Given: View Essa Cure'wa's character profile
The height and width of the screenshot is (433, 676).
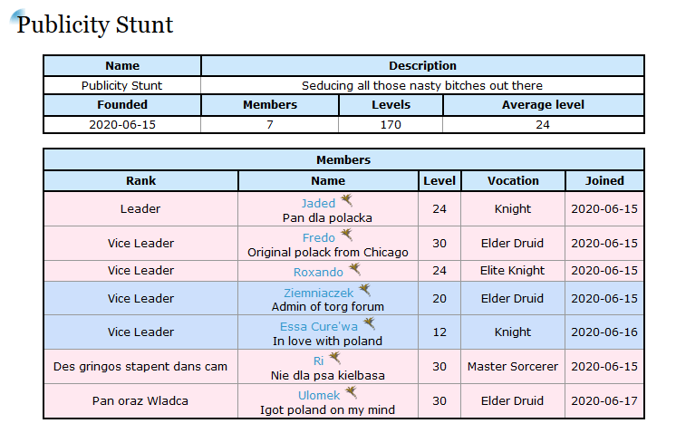Looking at the screenshot, I should click(x=318, y=326).
